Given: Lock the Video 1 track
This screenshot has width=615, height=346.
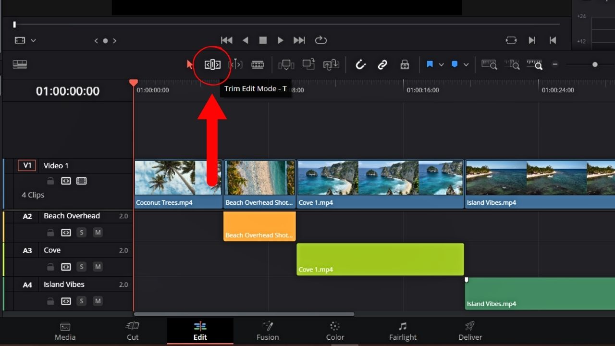Looking at the screenshot, I should pyautogui.click(x=50, y=181).
